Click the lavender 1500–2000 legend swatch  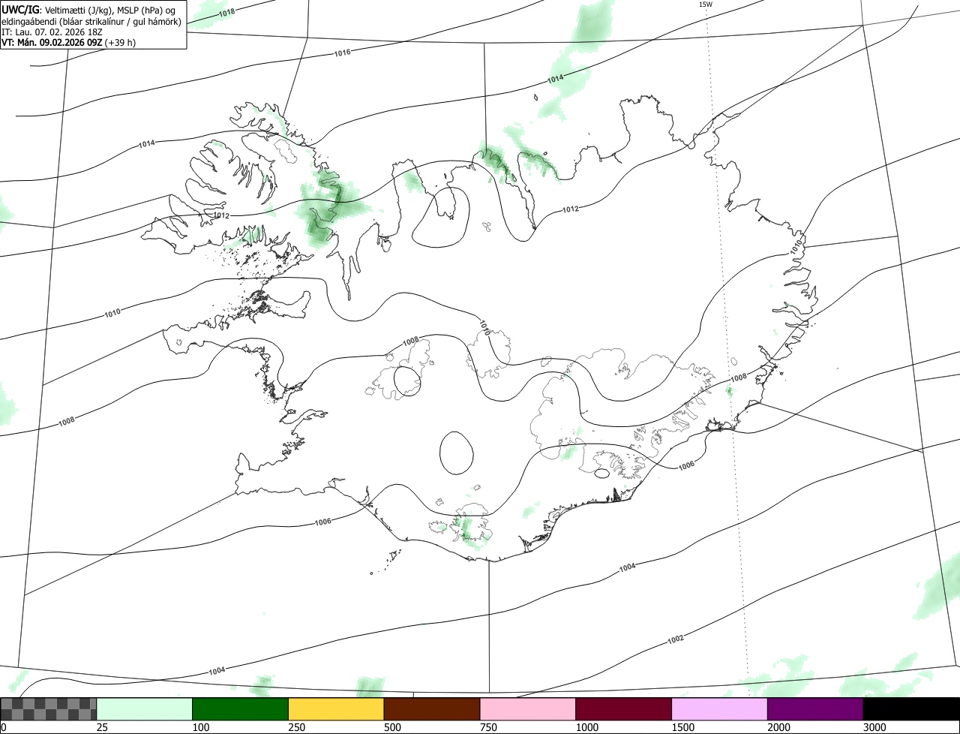[720, 709]
